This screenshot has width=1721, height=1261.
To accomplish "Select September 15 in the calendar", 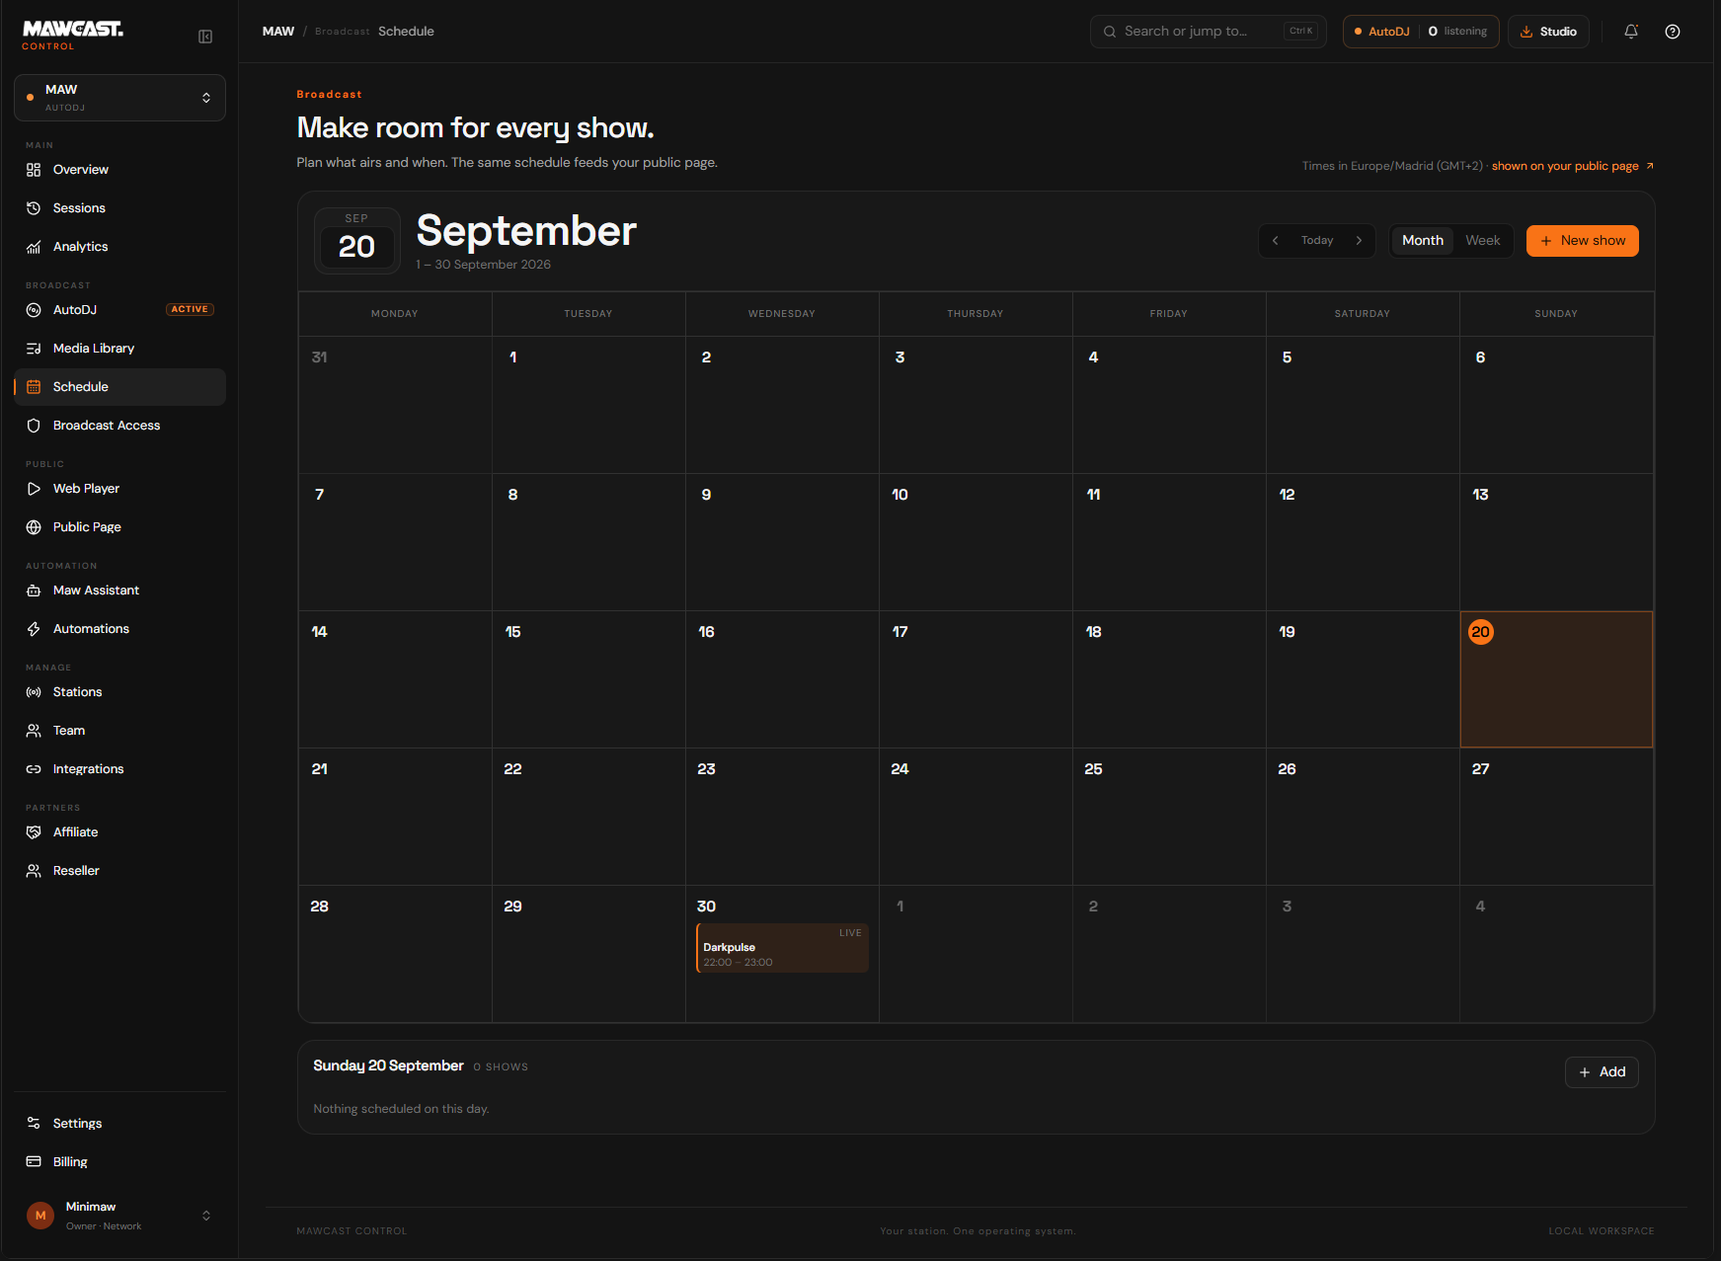I will pos(588,679).
